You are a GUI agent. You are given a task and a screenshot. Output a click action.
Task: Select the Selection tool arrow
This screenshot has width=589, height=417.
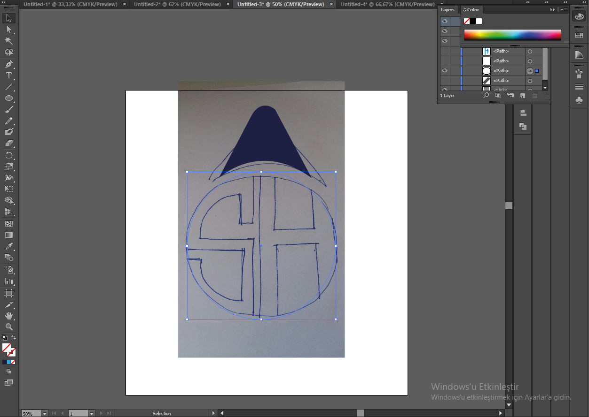pyautogui.click(x=9, y=18)
